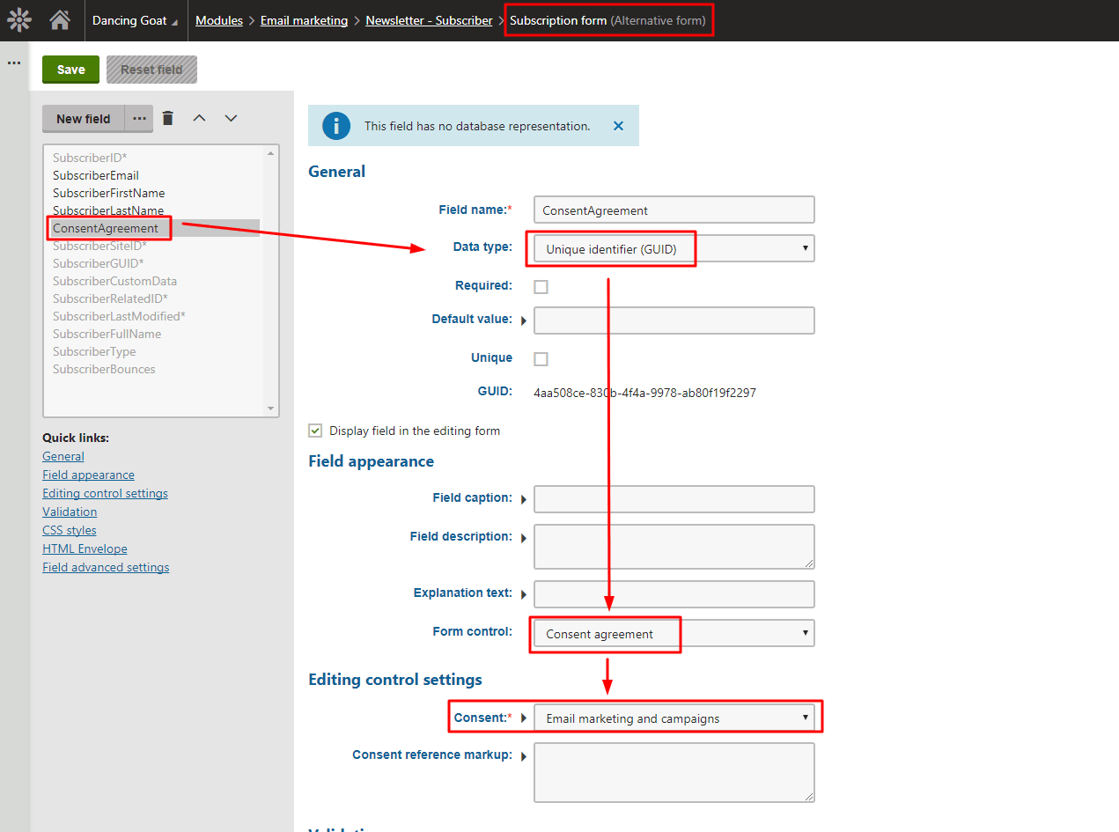Select SubscriberFirstName field in the list

click(x=109, y=193)
